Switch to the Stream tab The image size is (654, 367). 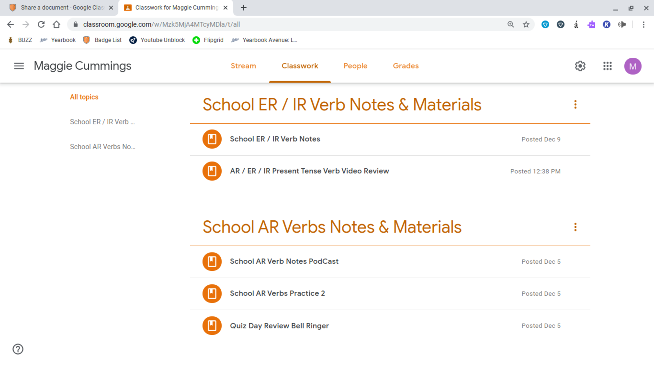pos(243,66)
